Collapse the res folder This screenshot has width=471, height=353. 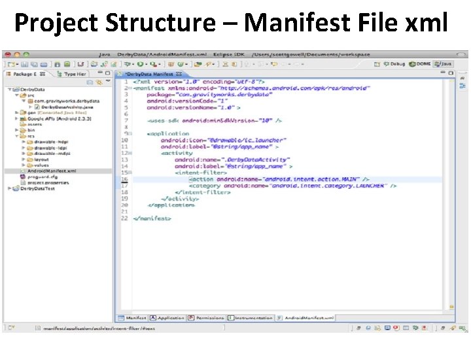[17, 136]
